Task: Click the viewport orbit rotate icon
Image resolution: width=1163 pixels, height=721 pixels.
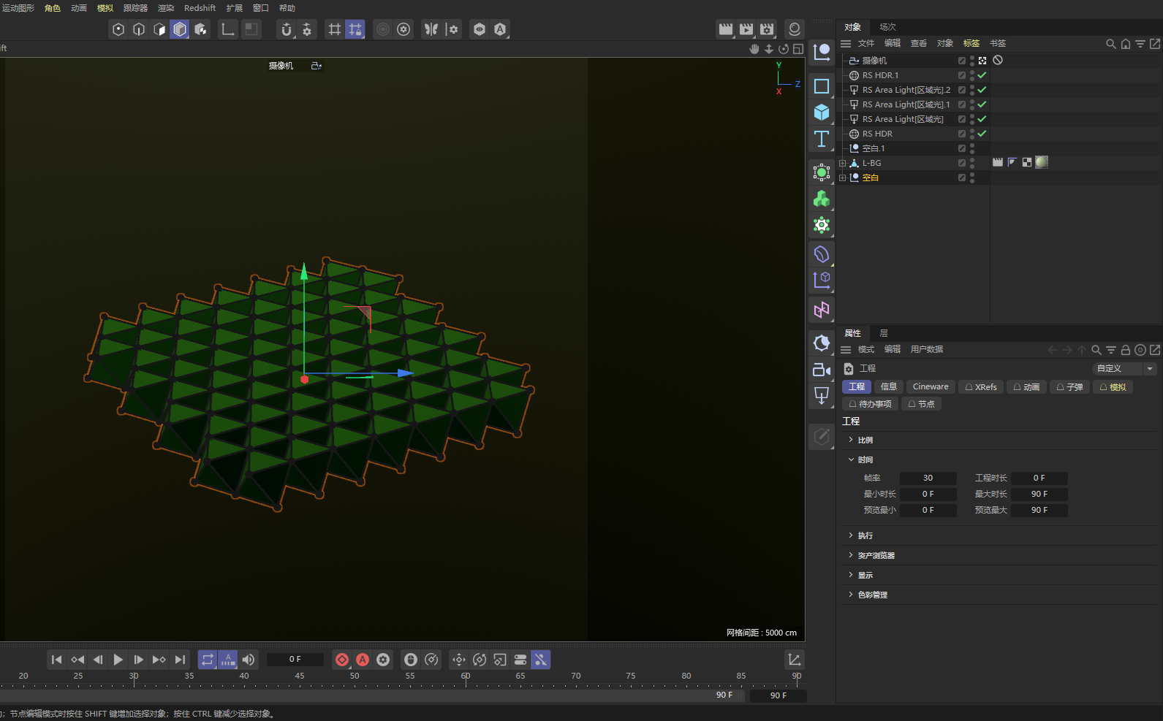Action: click(784, 49)
